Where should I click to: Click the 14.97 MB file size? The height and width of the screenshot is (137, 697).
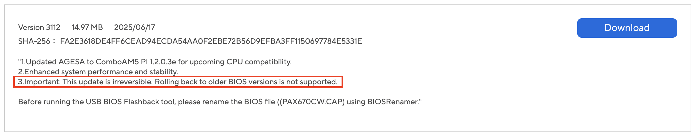(x=87, y=27)
